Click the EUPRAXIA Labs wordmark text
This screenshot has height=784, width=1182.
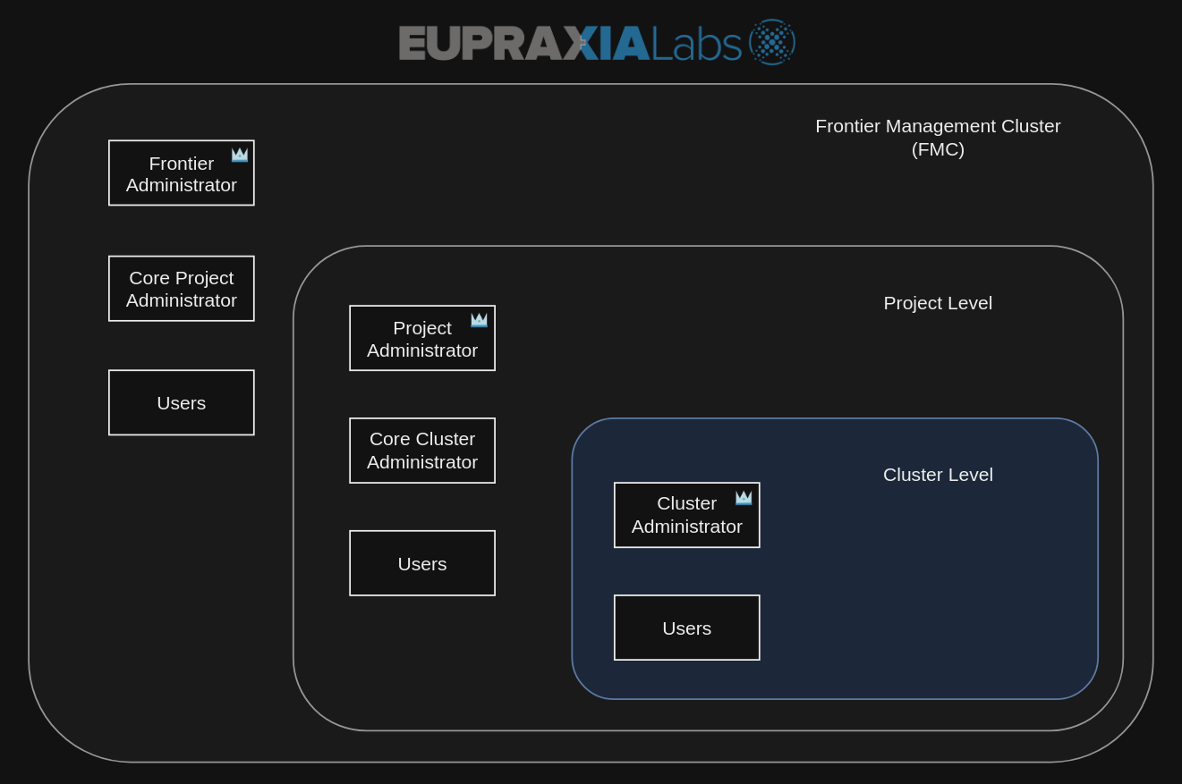pyautogui.click(x=570, y=43)
